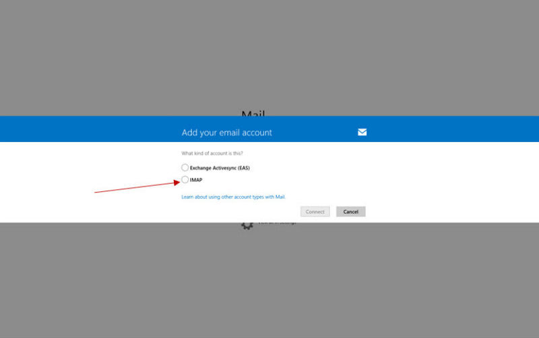Click the Cancel button

pyautogui.click(x=350, y=211)
